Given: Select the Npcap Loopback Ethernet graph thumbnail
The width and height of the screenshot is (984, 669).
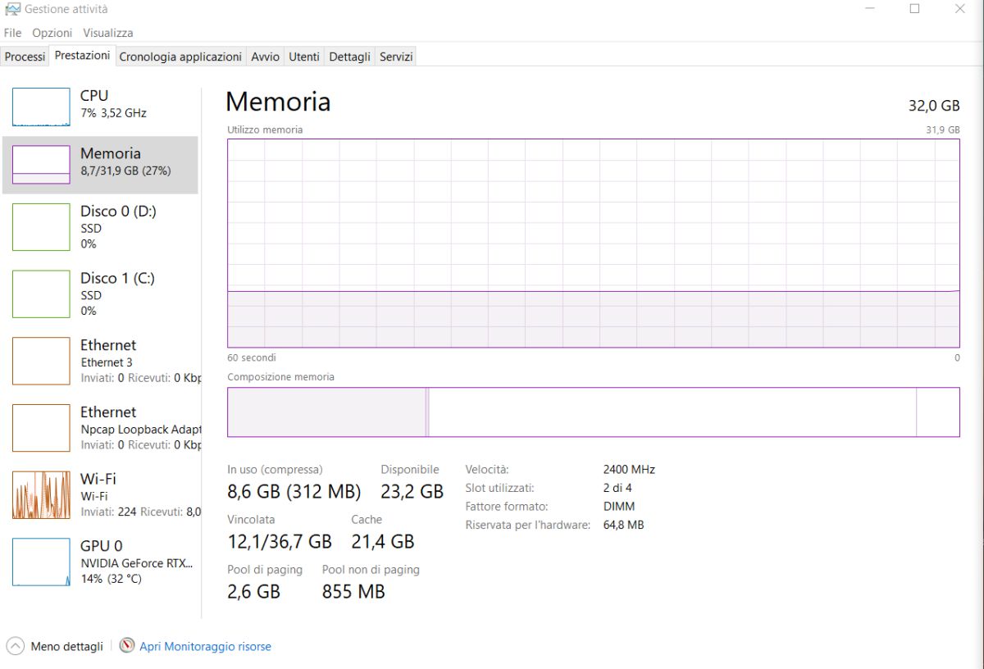Looking at the screenshot, I should 41,428.
